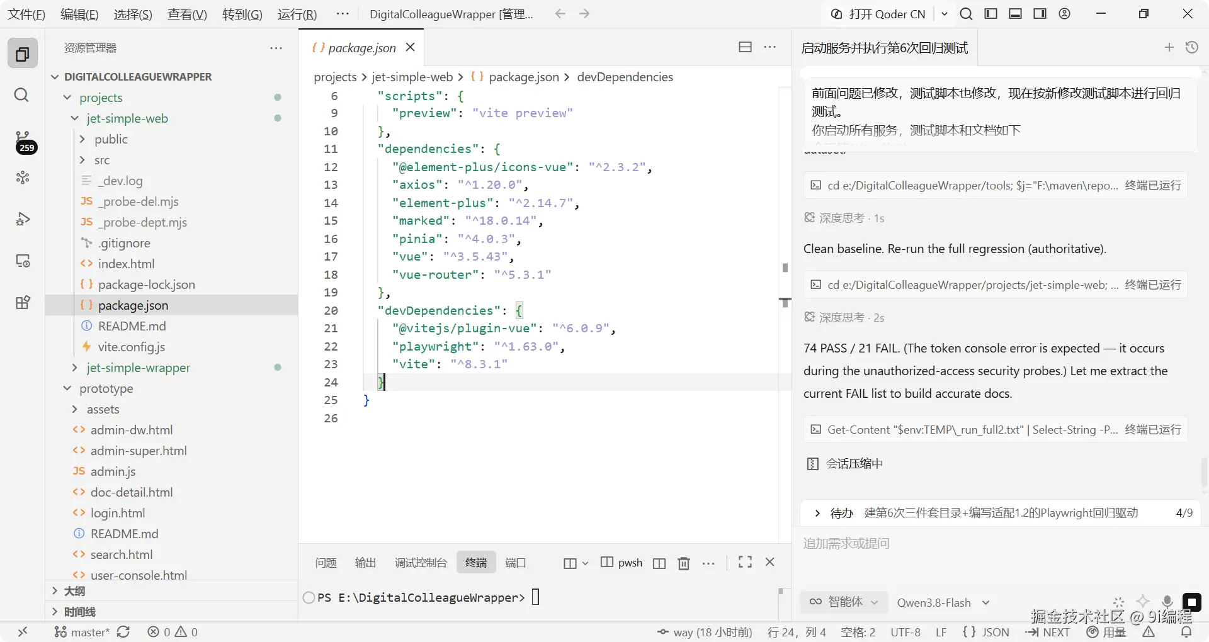Open the 智能体 agent mode dropdown
Screen dimensions: 1209x642
(x=844, y=602)
